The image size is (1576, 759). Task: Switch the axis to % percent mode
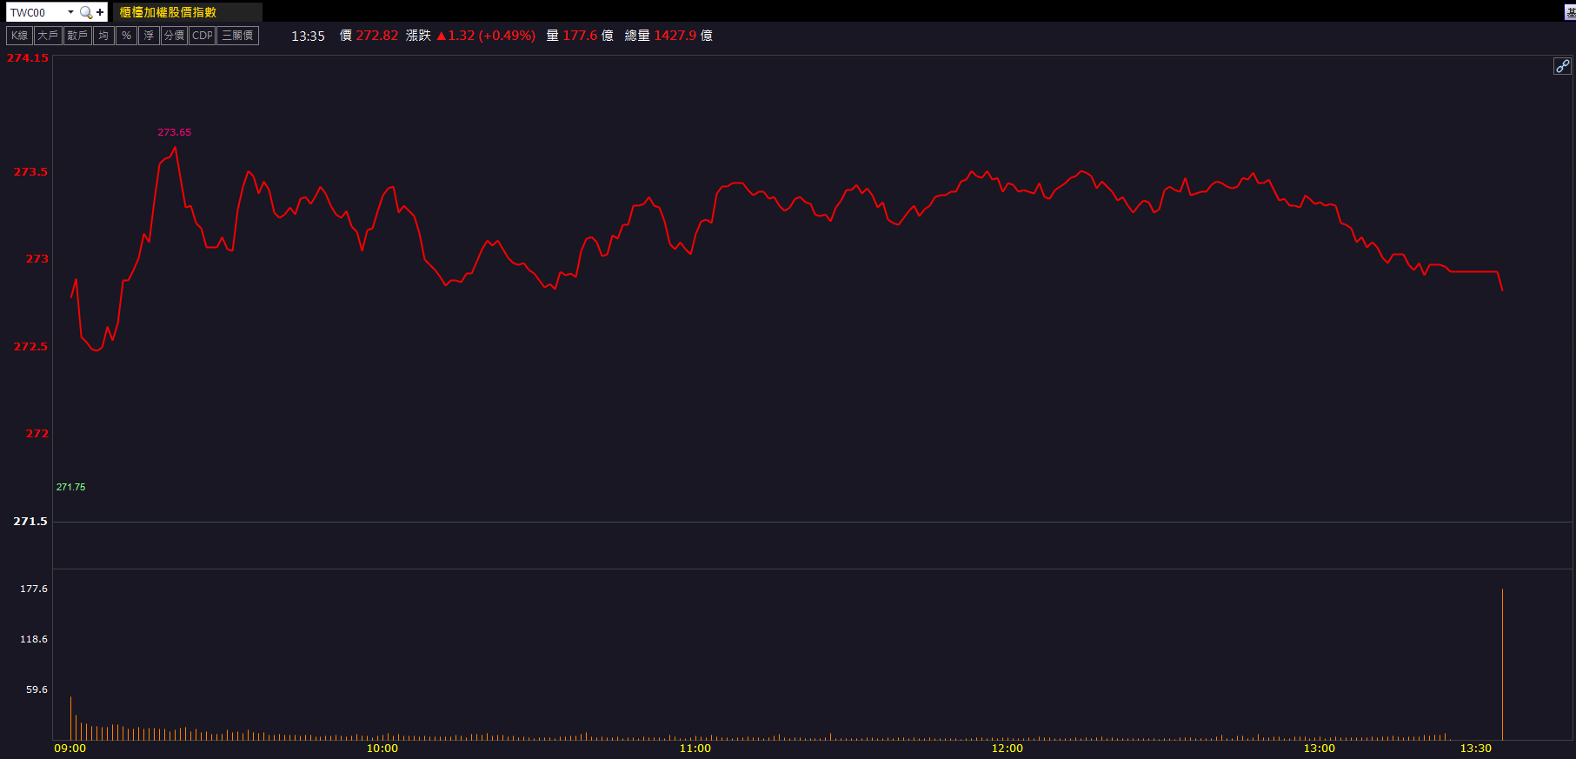(x=126, y=36)
